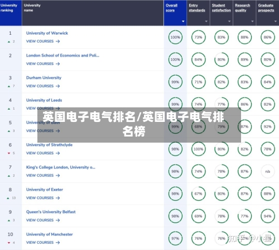Click Strathclyde's down-5 rank change indicator
The width and height of the screenshot is (279, 250).
[11, 153]
